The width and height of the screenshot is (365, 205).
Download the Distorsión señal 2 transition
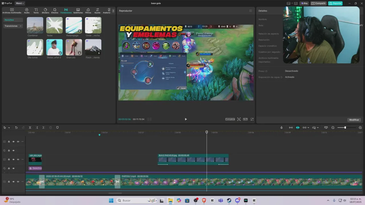pos(60,53)
